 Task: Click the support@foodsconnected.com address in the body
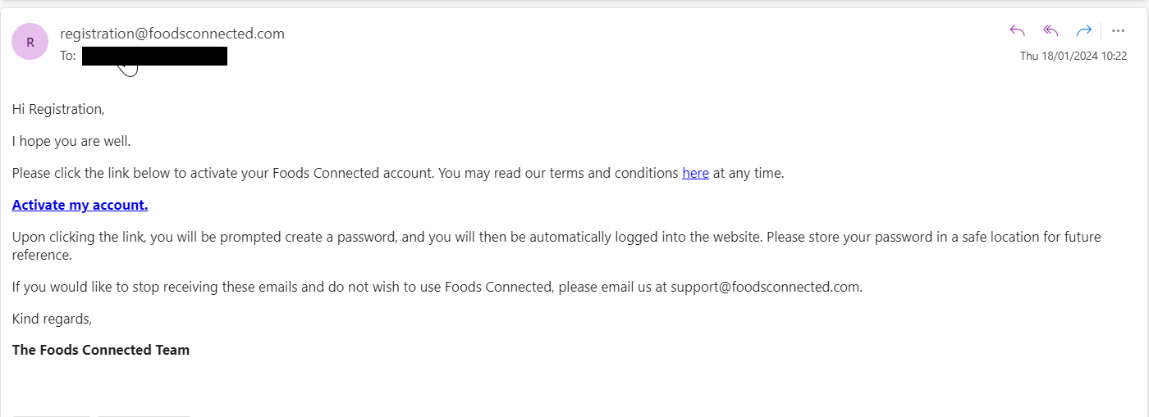click(765, 288)
